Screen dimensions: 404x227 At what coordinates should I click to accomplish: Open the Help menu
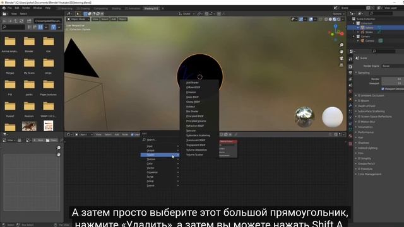click(x=48, y=8)
